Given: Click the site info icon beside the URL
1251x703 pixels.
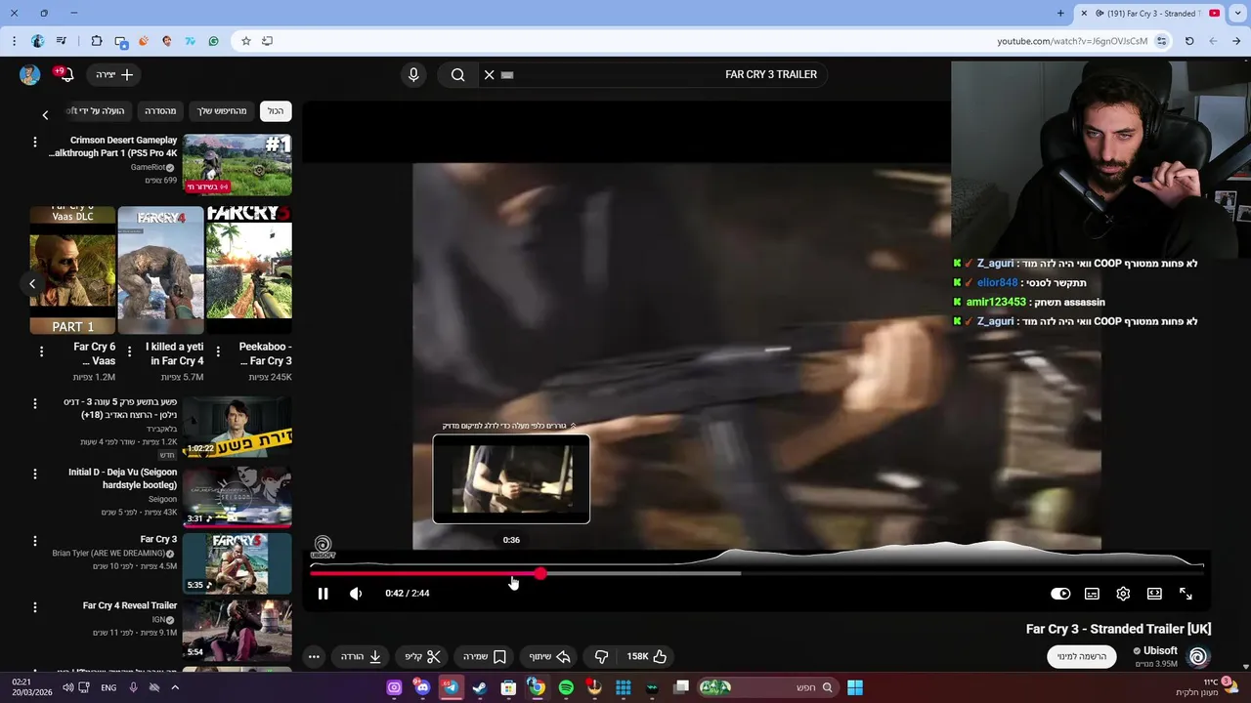Looking at the screenshot, I should pyautogui.click(x=1161, y=41).
